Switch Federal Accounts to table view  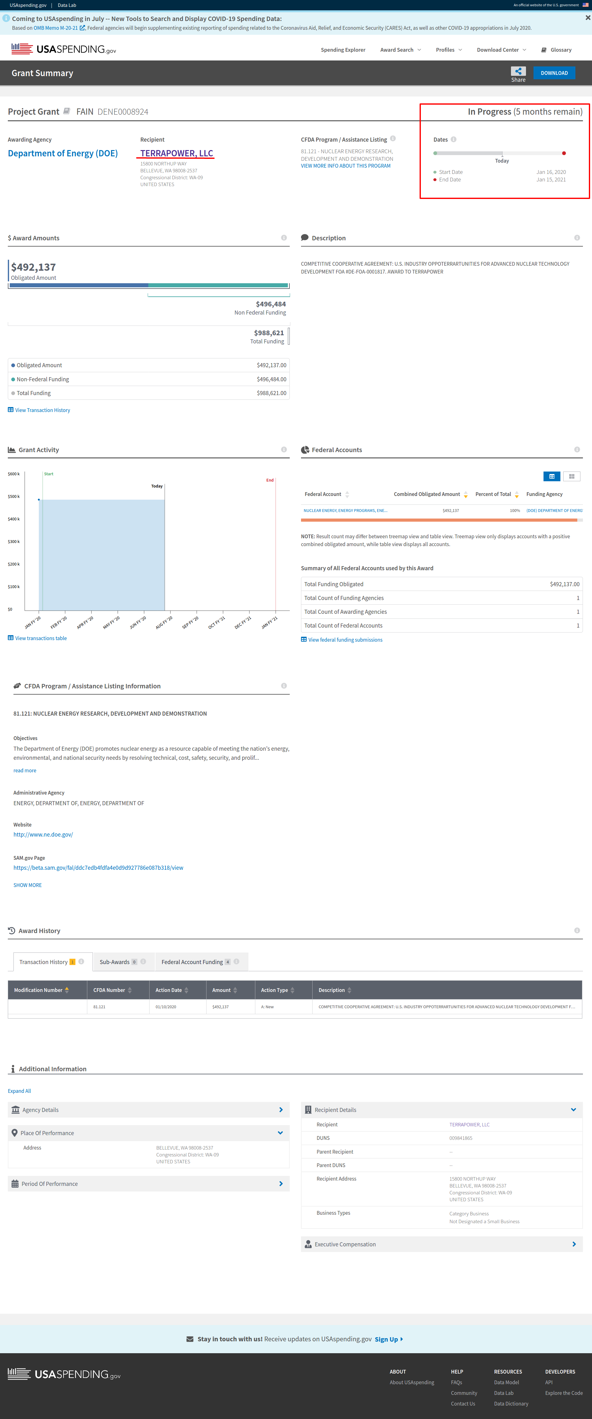click(551, 477)
